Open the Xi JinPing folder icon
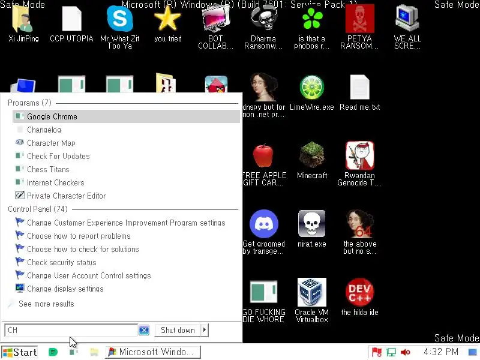Screen dimensions: 480x360 pos(23,19)
